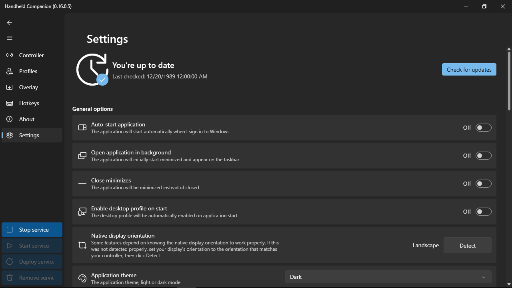The height and width of the screenshot is (288, 512).
Task: Click the Controller gamepad icon
Action: coord(10,55)
